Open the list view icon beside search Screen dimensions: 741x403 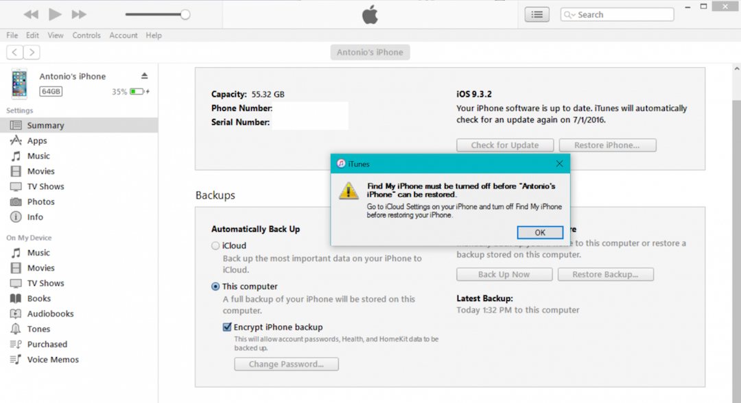point(537,14)
